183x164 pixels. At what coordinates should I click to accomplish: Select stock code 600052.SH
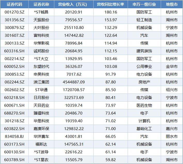pos(14,67)
